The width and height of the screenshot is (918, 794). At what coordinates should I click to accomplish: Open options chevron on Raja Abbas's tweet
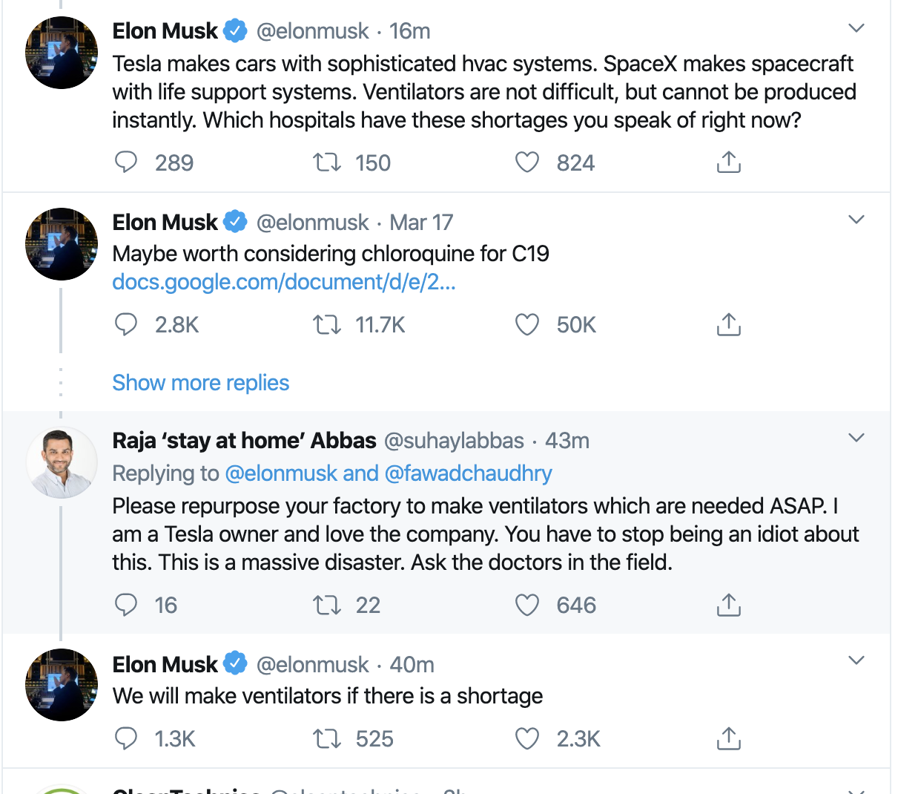coord(856,438)
